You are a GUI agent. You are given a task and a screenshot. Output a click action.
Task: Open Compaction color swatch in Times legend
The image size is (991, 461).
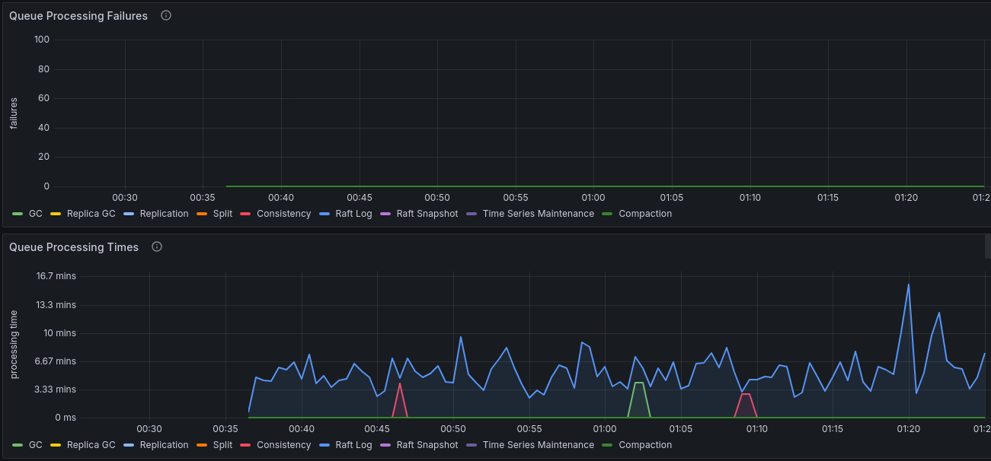click(x=607, y=445)
